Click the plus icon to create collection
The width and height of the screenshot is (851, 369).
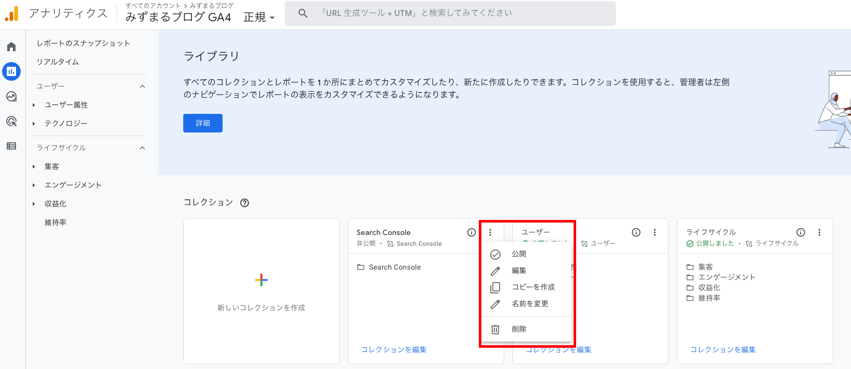coord(261,281)
